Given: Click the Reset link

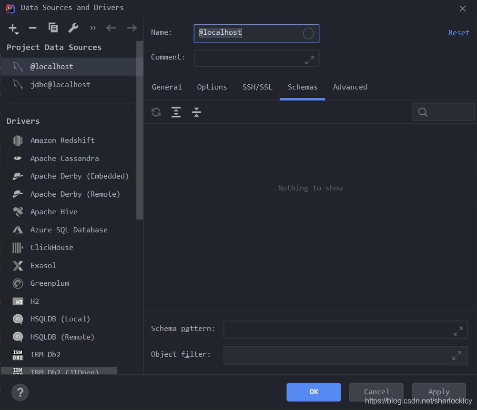Looking at the screenshot, I should [458, 32].
